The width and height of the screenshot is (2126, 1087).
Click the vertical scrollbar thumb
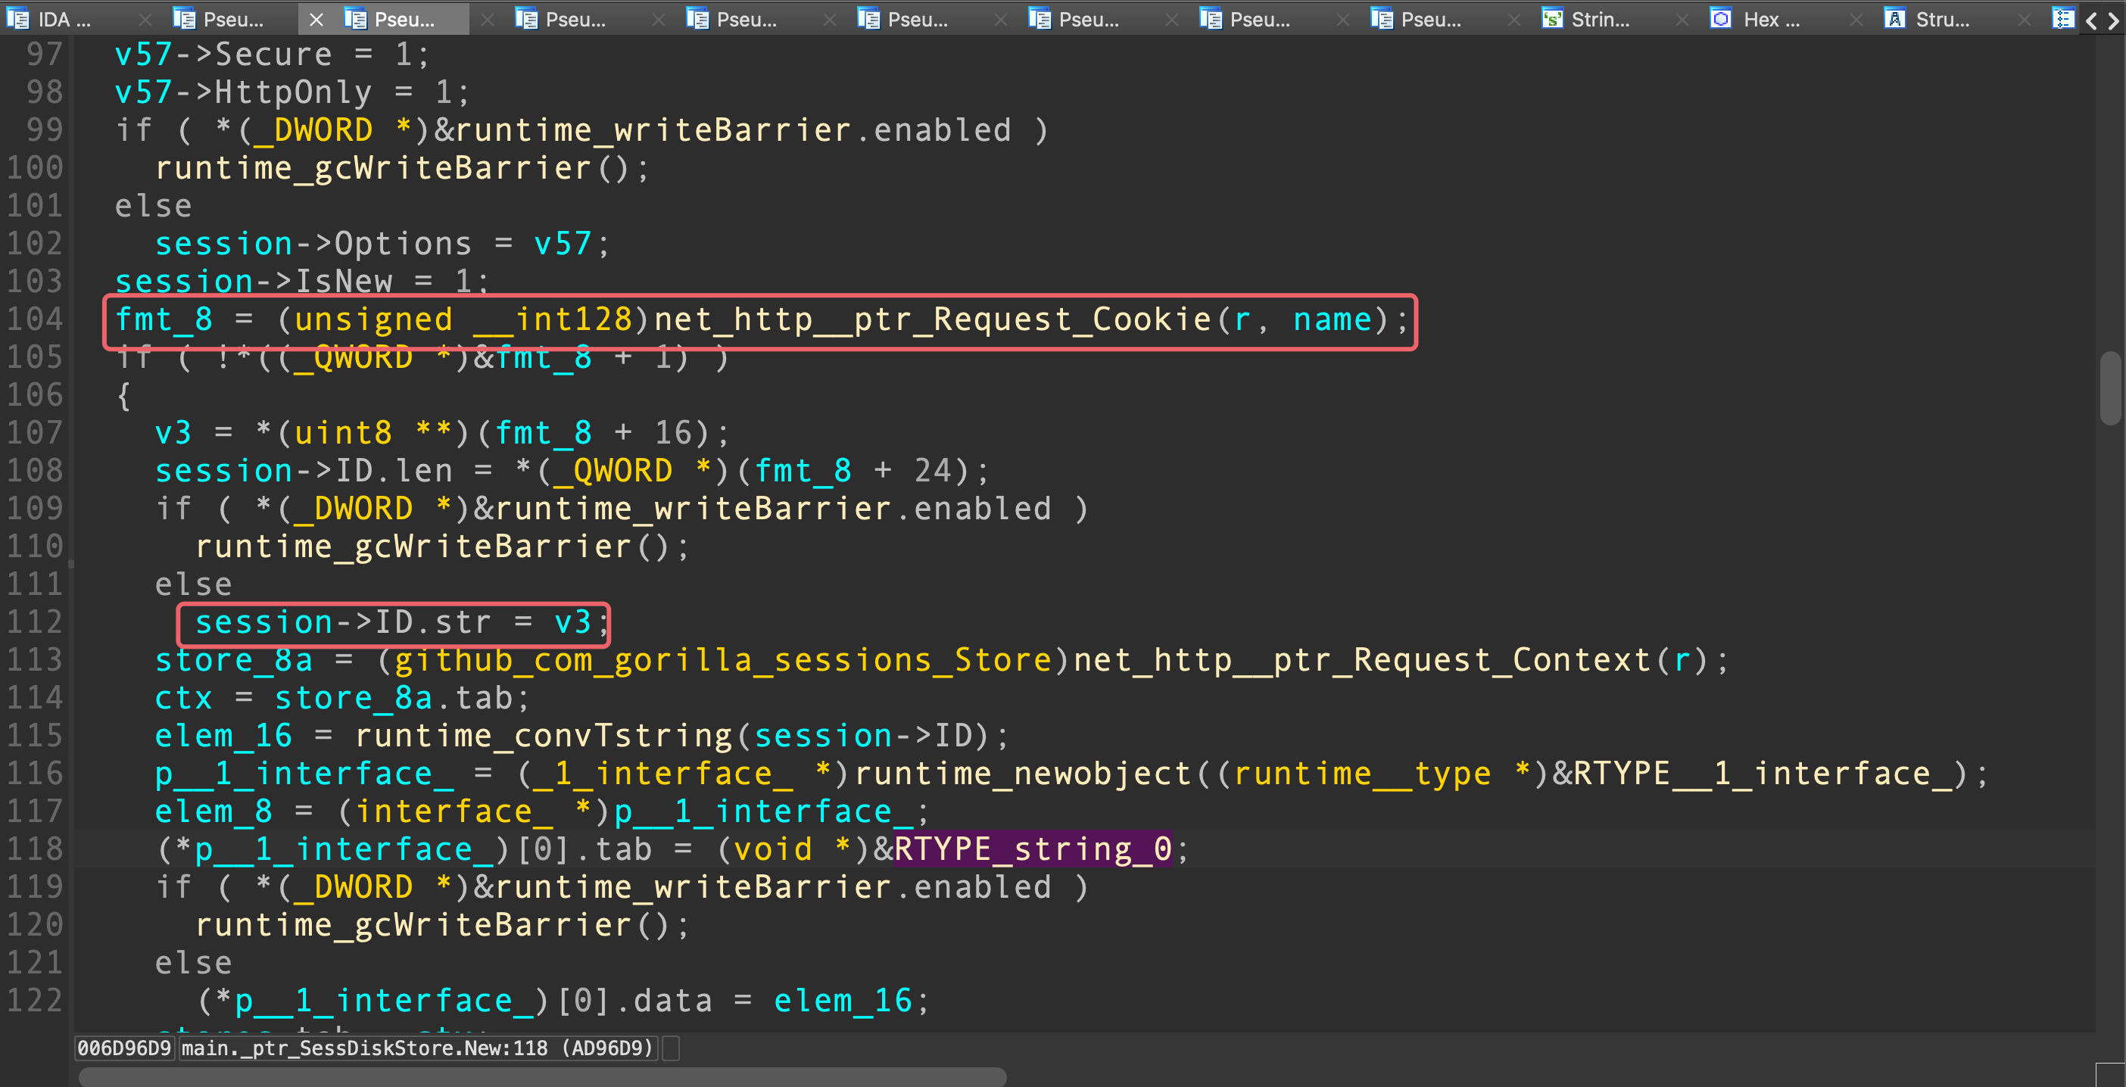(2111, 388)
